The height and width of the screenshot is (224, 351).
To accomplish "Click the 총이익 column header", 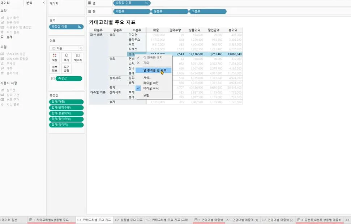I will point(233,30).
